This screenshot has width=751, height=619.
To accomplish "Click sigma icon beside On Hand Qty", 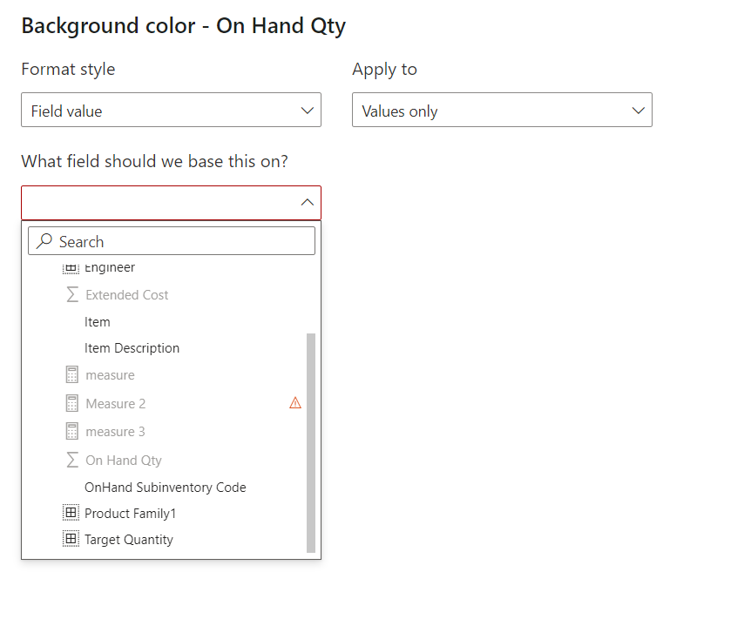I will coord(71,460).
